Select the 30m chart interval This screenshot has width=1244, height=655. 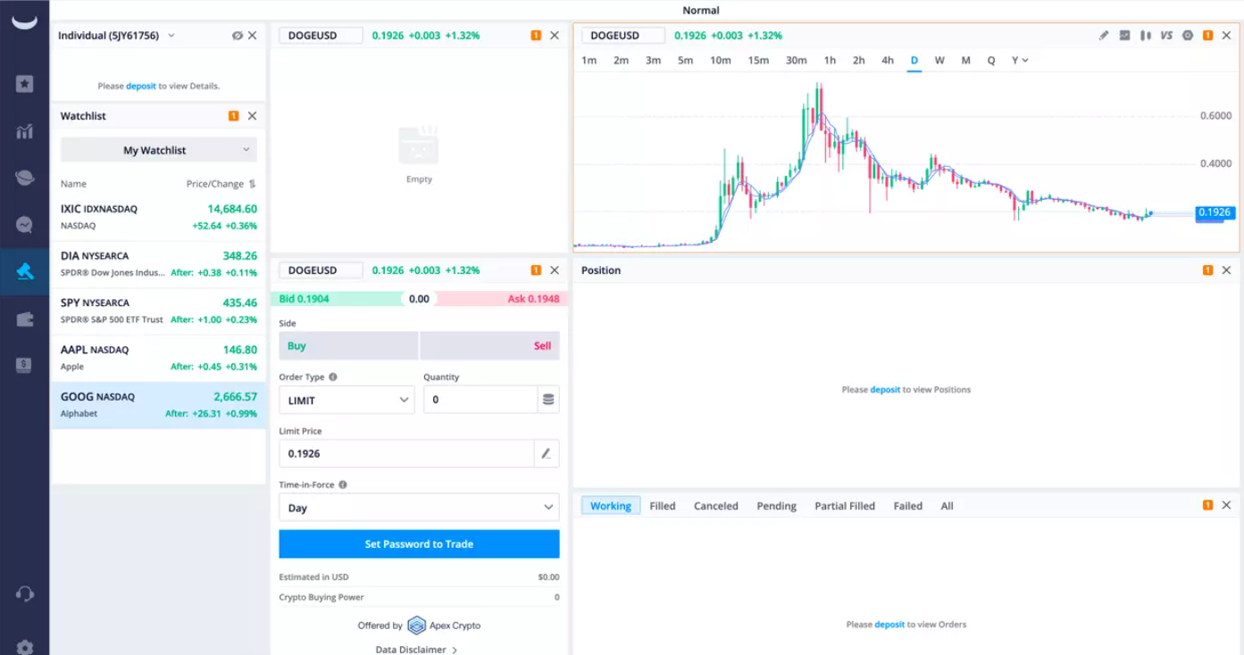pyautogui.click(x=797, y=61)
